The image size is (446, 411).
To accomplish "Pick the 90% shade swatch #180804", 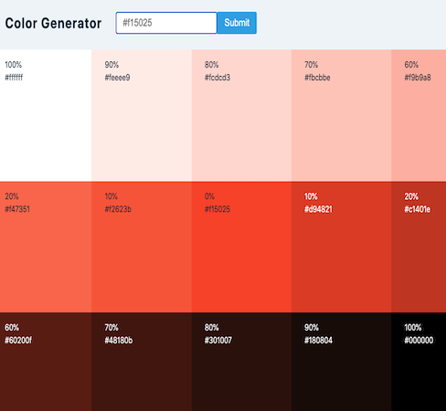I will pyautogui.click(x=342, y=362).
